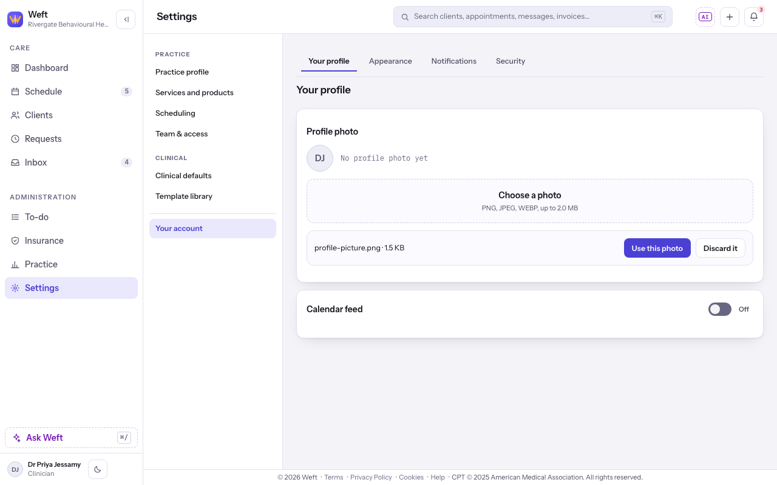Viewport: 777px width, 485px height.
Task: Click Use this photo button
Action: point(657,248)
